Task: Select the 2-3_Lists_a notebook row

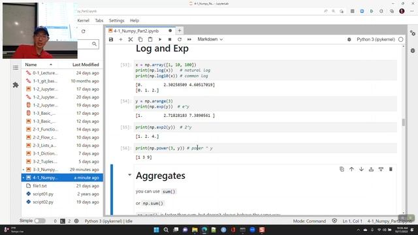Action: pos(62,146)
